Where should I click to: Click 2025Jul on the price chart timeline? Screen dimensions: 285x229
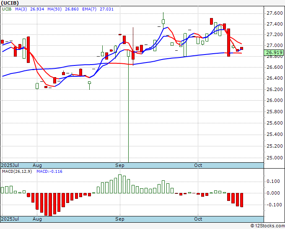[10, 165]
